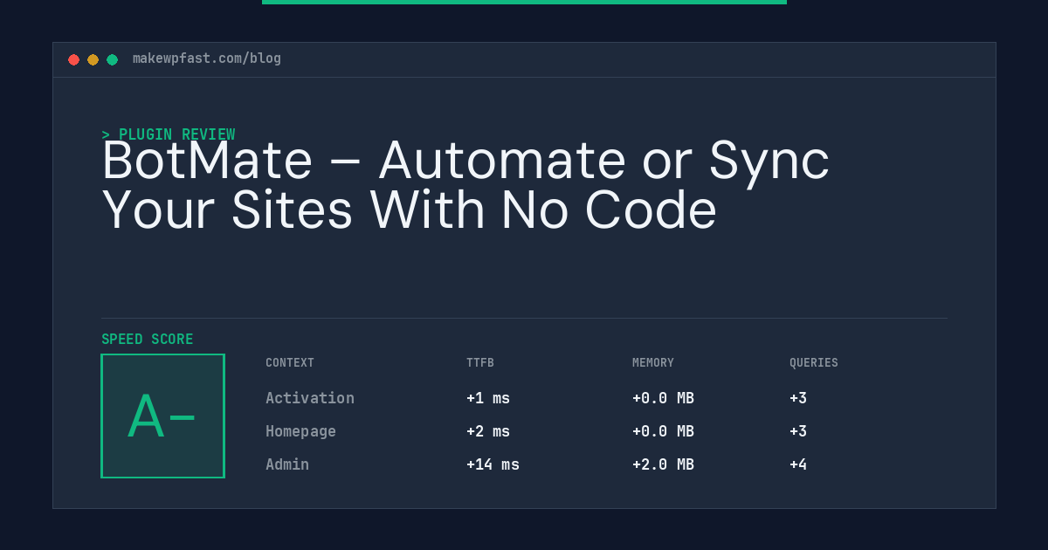
Task: Click the makewpfast.com/blog address text
Action: pyautogui.click(x=207, y=58)
